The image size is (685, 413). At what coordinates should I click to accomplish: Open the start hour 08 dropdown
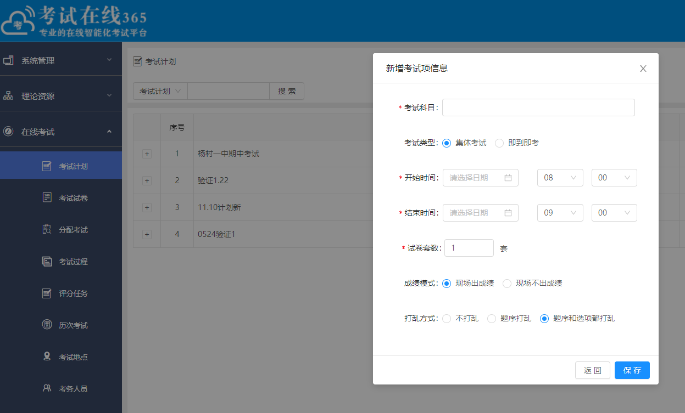click(560, 178)
